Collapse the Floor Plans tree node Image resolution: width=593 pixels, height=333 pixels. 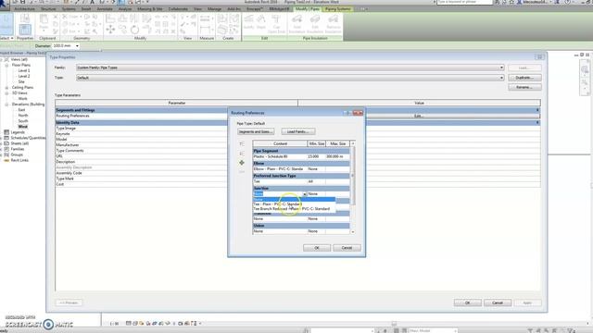[x=6, y=66]
